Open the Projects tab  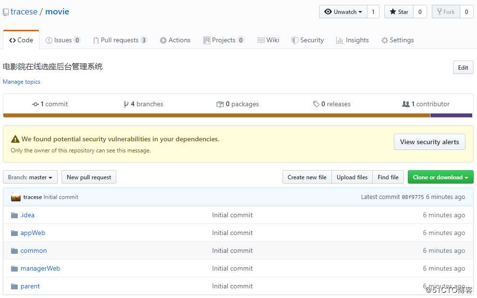[223, 40]
